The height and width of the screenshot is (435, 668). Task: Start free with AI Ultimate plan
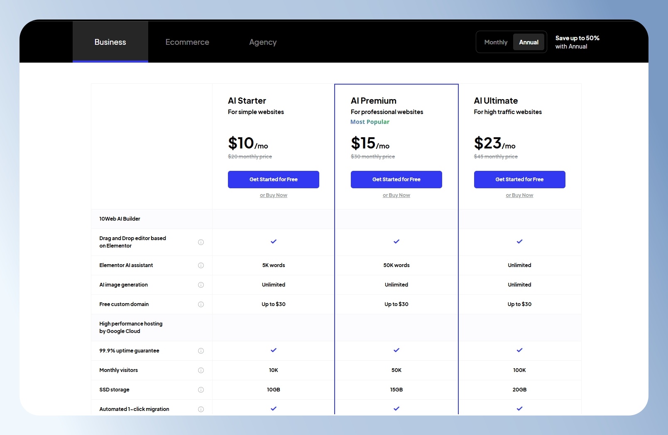point(520,180)
